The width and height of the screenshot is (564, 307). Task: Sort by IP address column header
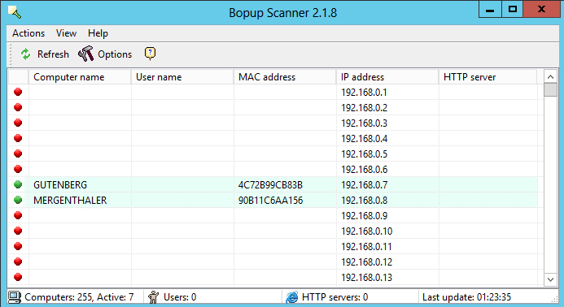[387, 77]
